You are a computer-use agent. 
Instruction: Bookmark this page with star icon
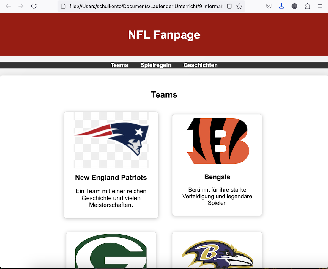coord(239,6)
